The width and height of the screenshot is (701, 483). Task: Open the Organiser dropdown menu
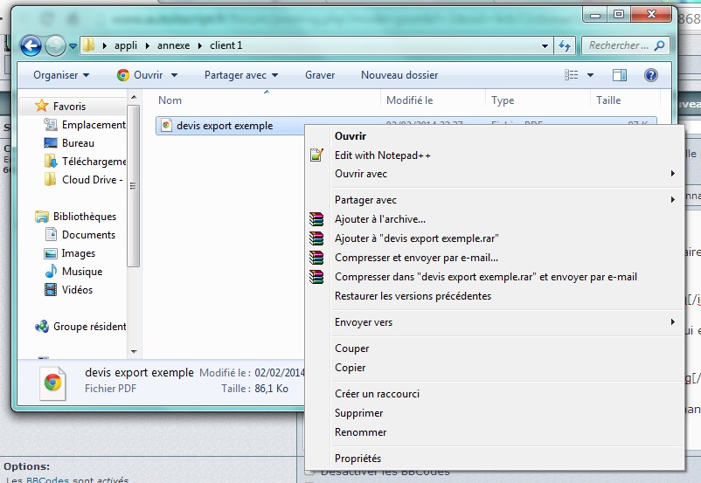pos(61,75)
